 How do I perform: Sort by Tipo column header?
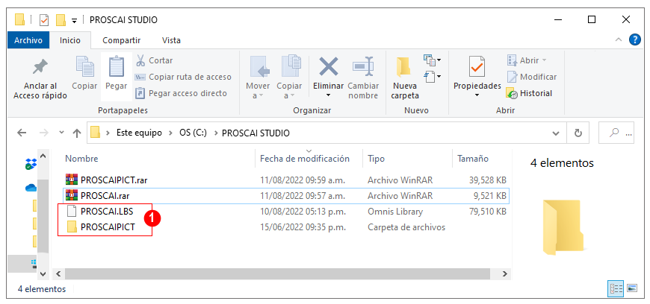(376, 159)
